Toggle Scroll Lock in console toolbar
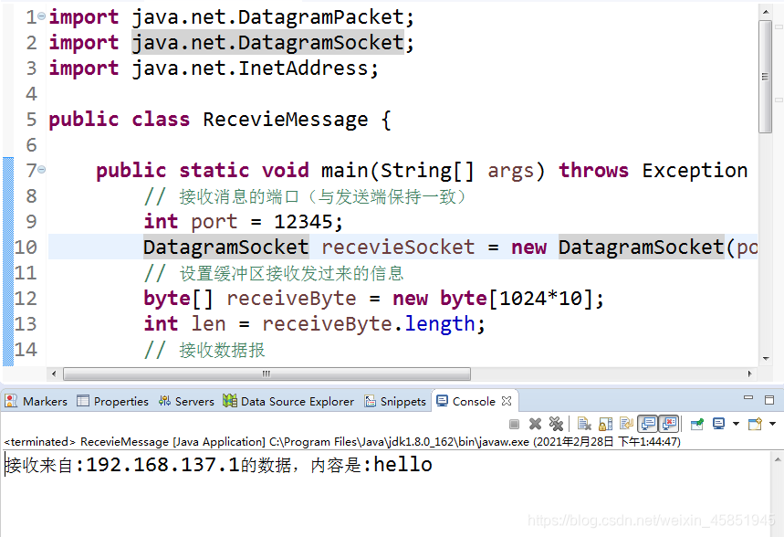The width and height of the screenshot is (784, 537). (x=605, y=424)
